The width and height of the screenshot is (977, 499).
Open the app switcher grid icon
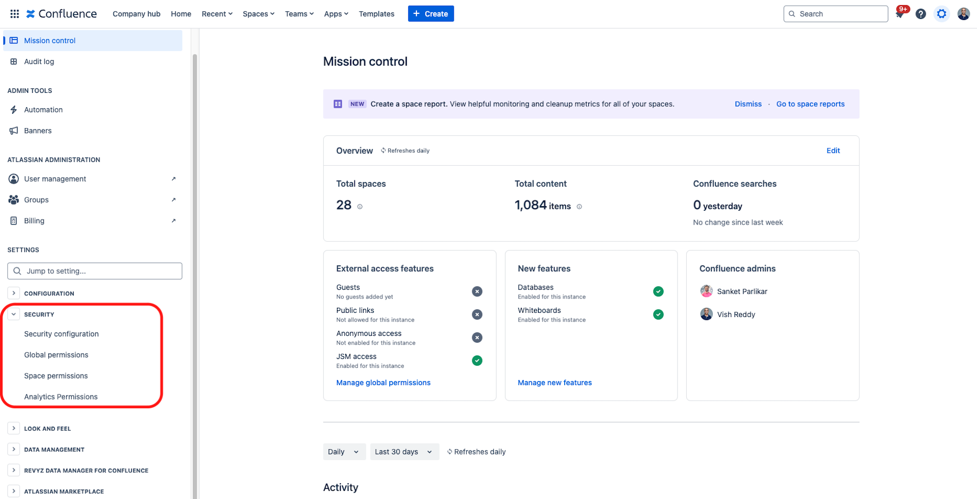[14, 13]
